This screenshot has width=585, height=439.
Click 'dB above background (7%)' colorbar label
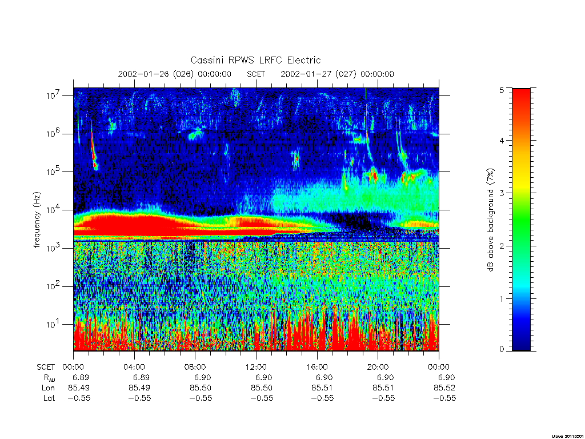pos(490,219)
